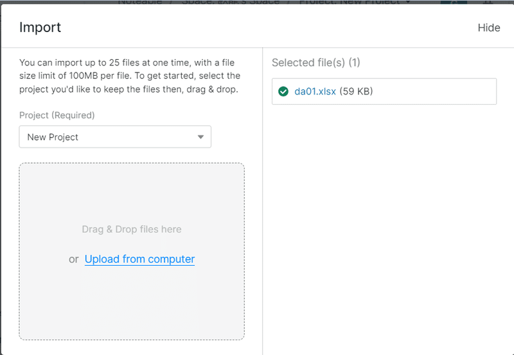Screen dimensions: 514x355
Task: Click the Upload from computer link
Action: (x=139, y=259)
